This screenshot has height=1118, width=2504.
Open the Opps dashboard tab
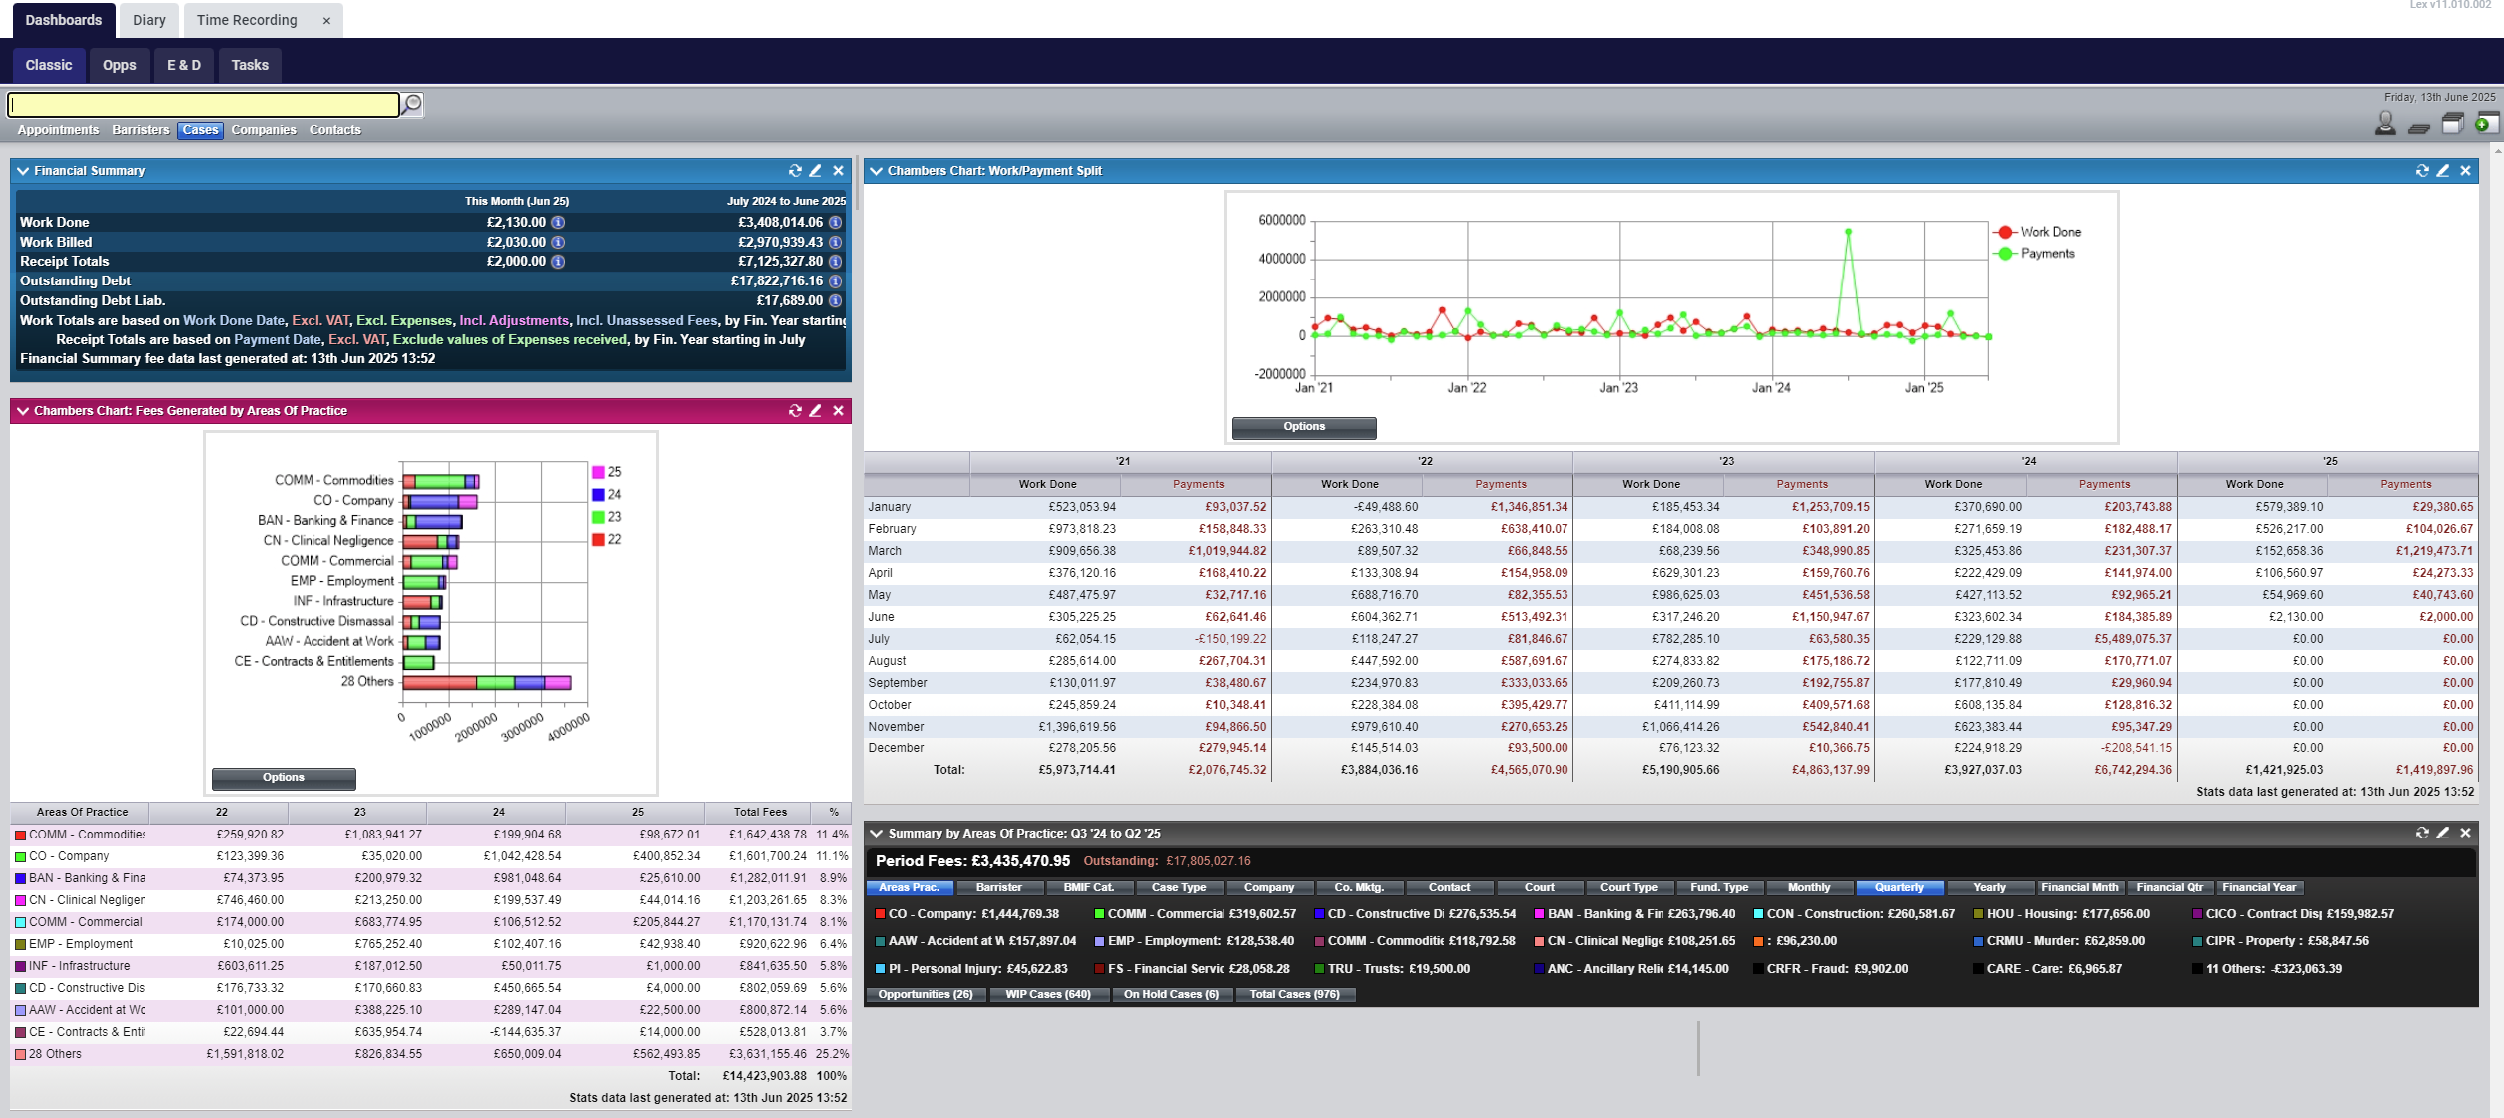pos(119,65)
